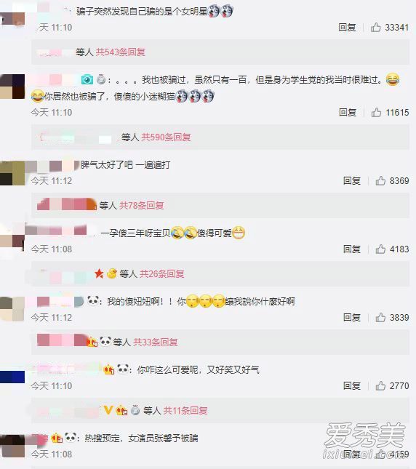This screenshot has width=416, height=469.
Task: Click the panda badge in 我的傻妞妞 comment
Action: click(x=93, y=300)
